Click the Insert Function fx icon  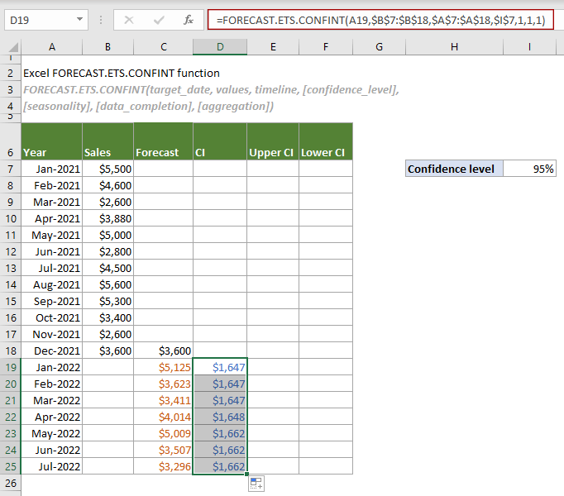tap(188, 19)
